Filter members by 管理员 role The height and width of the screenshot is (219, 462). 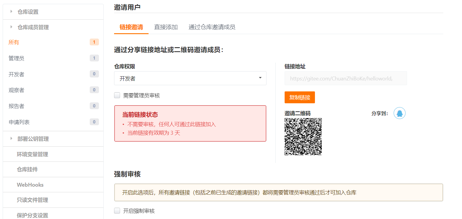pos(53,58)
